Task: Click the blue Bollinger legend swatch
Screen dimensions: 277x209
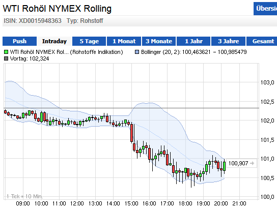Action: tap(137, 52)
